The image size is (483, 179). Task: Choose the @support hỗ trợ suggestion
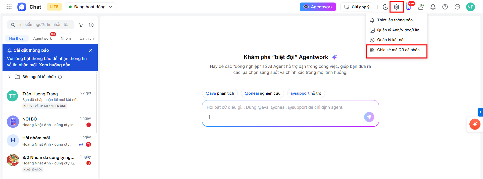[x=306, y=93]
